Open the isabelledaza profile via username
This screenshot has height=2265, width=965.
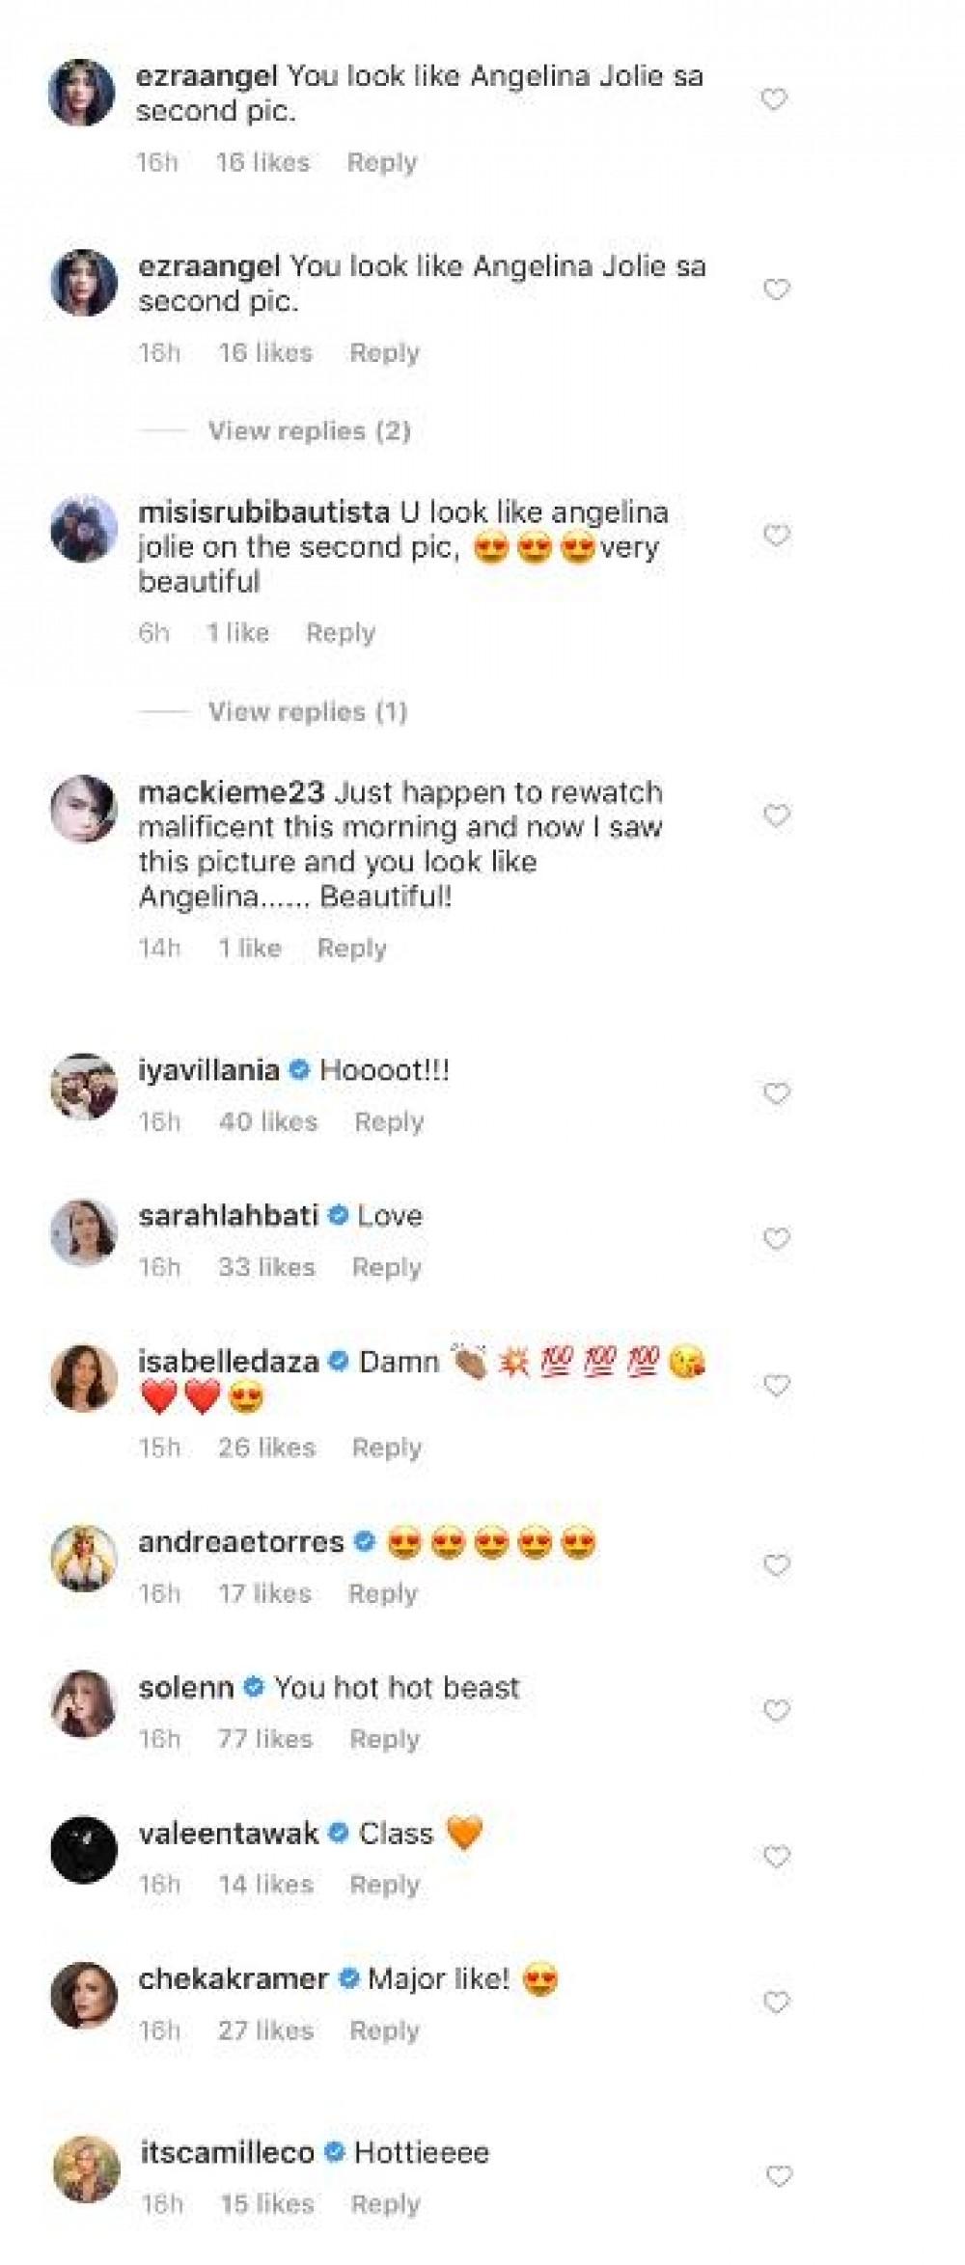pyautogui.click(x=228, y=1362)
